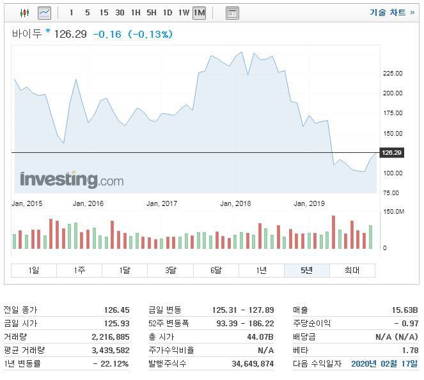The width and height of the screenshot is (424, 380).
Task: Click the 주당순이익 value - 0.97
Action: (406, 324)
